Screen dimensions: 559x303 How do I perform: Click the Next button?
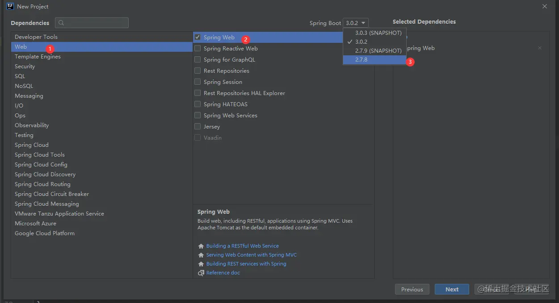(x=452, y=289)
